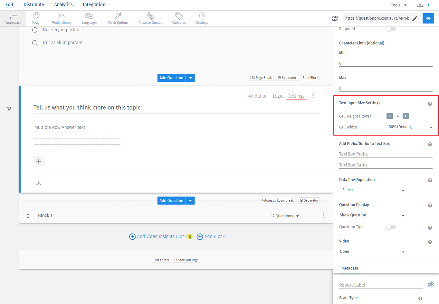Open Finish Options
The width and height of the screenshot is (439, 304).
(x=118, y=18)
